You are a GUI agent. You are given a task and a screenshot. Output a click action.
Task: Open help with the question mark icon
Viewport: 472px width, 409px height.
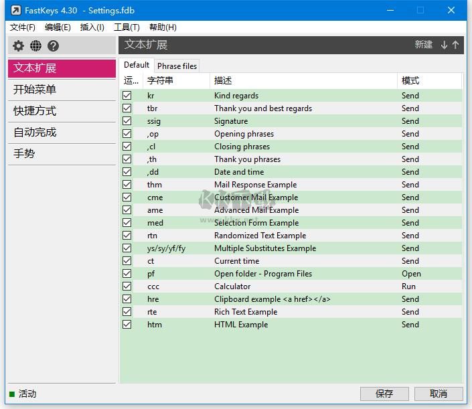pos(54,46)
